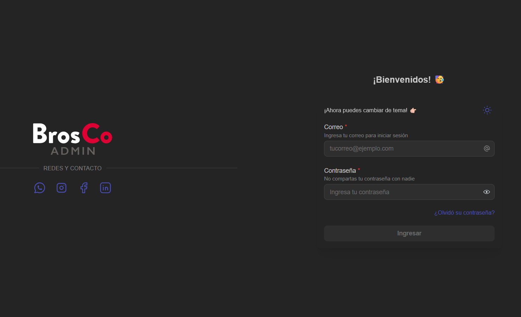Open the Instagram social icon

coord(62,188)
